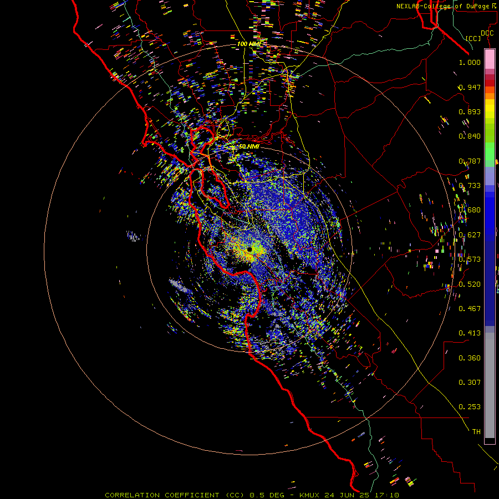Click the 100 NMI range ring label
499x499 pixels.
[249, 44]
